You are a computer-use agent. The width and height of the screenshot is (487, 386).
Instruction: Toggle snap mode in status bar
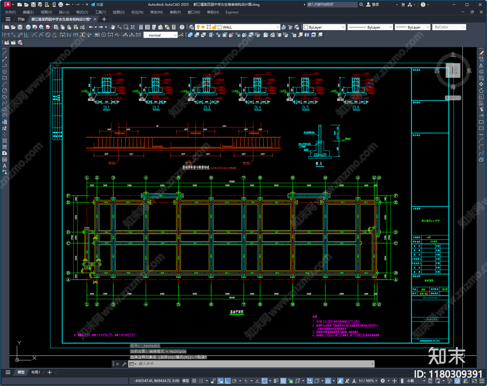201,381
